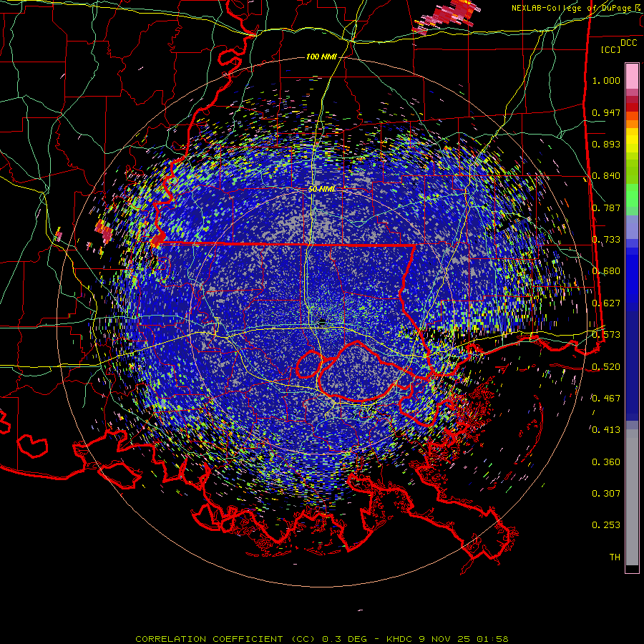This screenshot has height=644, width=644.
Task: Select the 0.787 scale value
Action: coord(606,208)
